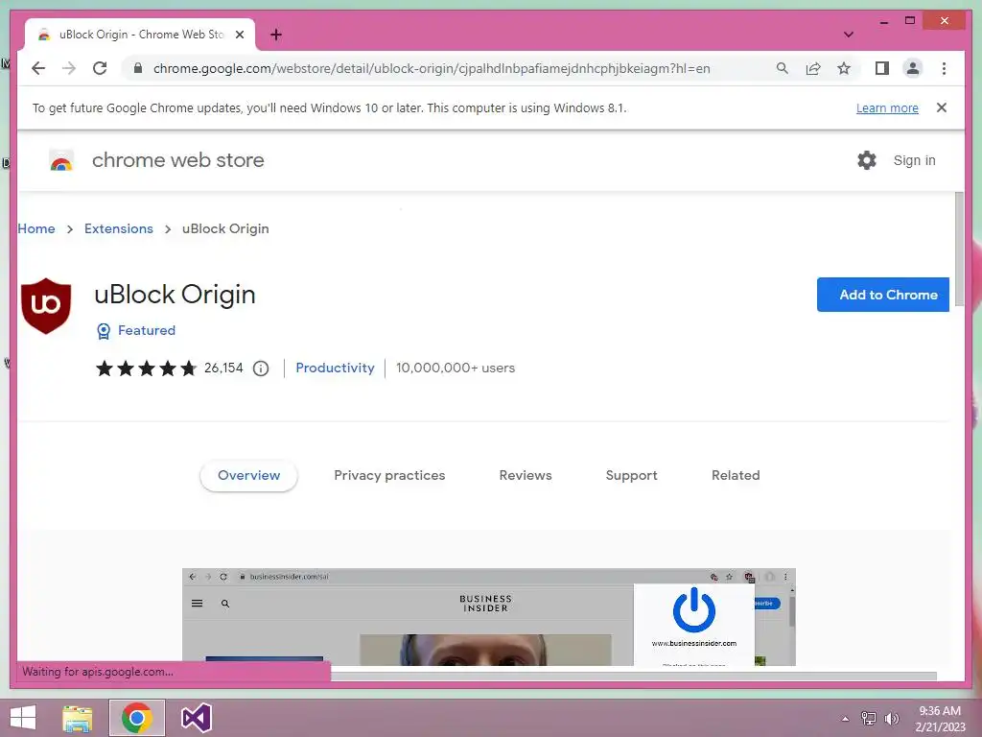The width and height of the screenshot is (982, 737).
Task: Show hidden system tray icons
Action: coord(846,719)
